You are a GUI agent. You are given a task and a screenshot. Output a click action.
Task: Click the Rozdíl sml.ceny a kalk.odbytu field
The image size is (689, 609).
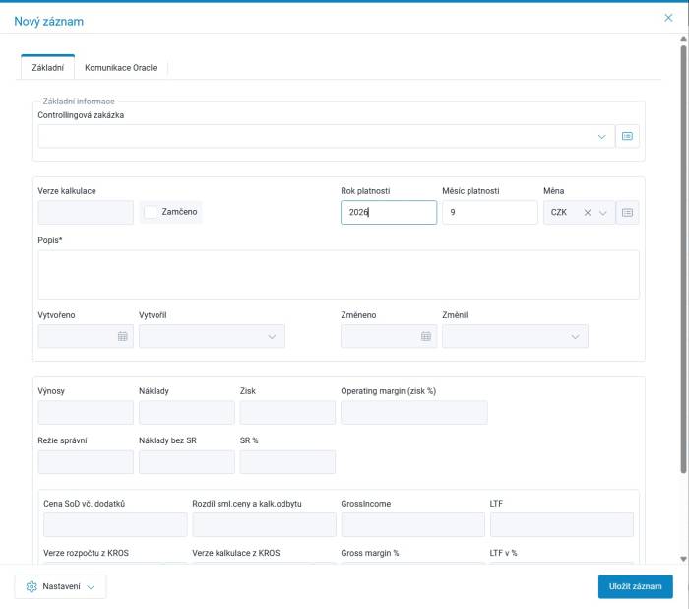264,524
